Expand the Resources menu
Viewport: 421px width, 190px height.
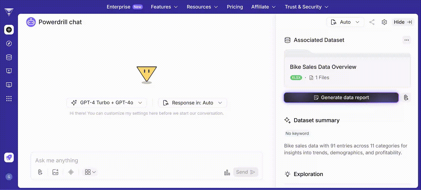pos(202,7)
